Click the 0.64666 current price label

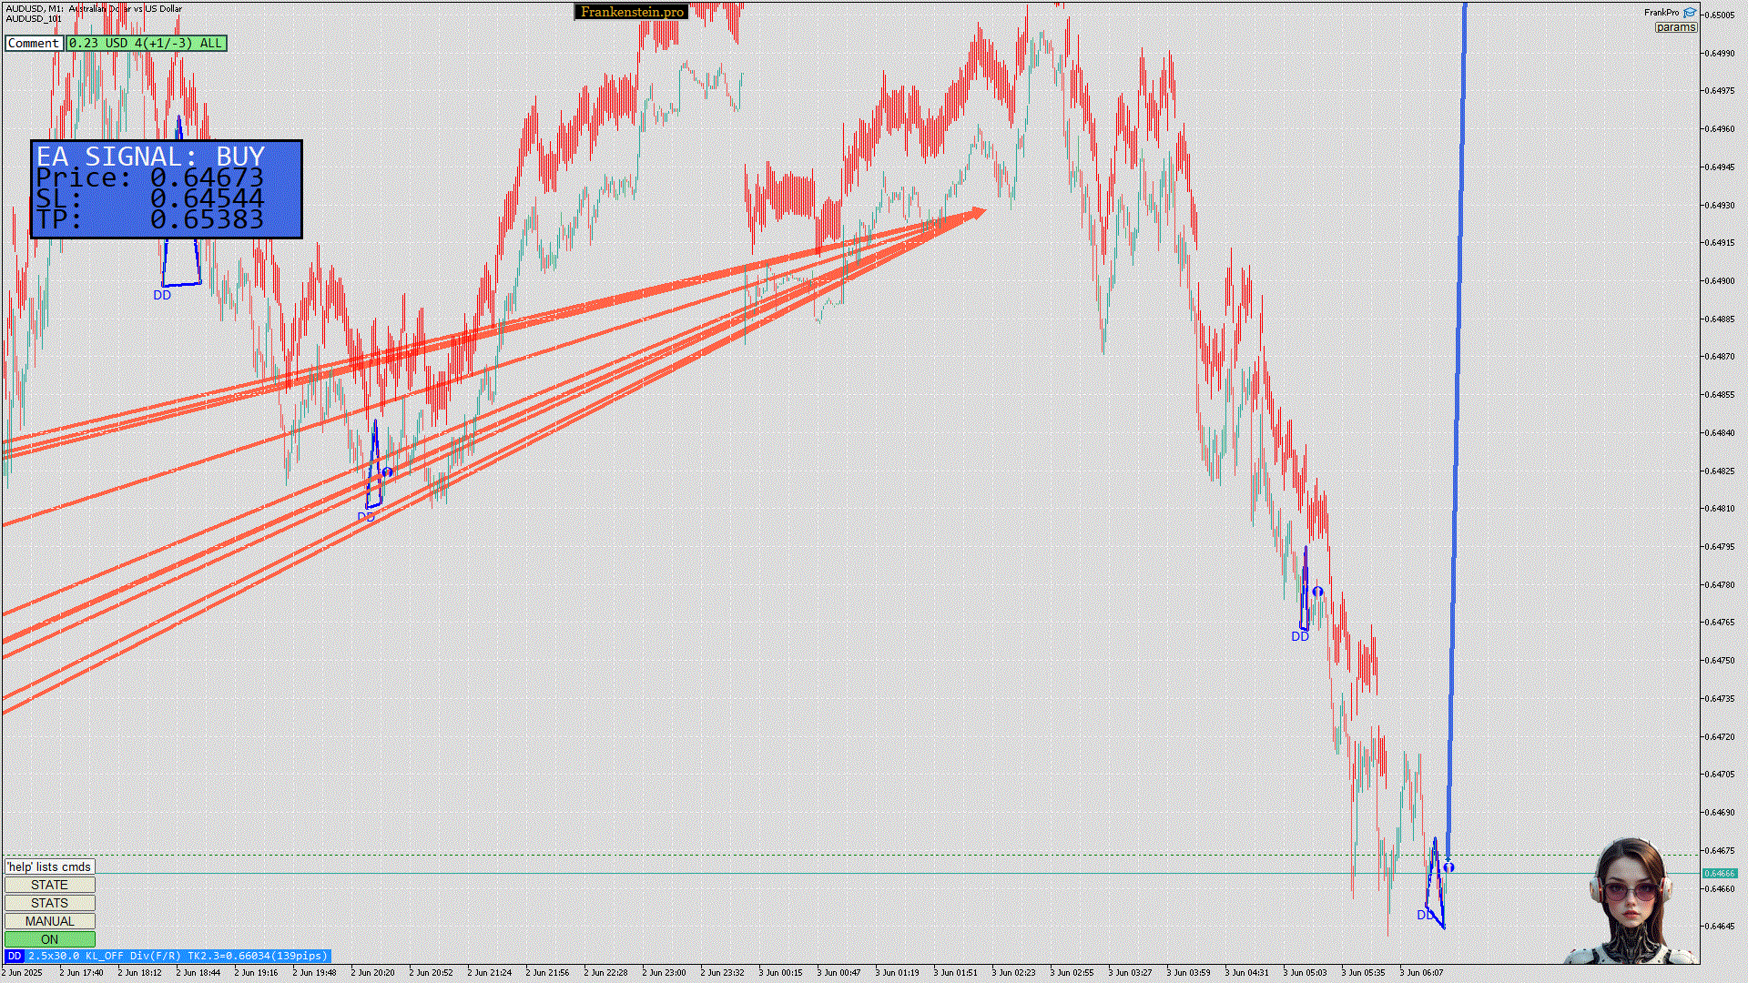coord(1719,873)
